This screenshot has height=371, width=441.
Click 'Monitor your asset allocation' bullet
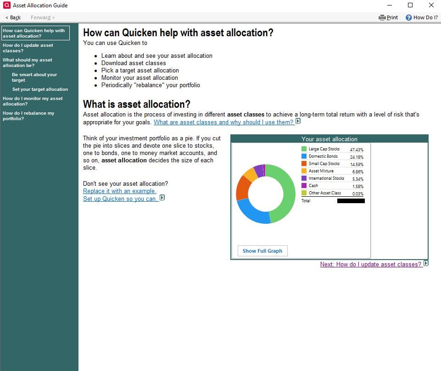(x=140, y=78)
